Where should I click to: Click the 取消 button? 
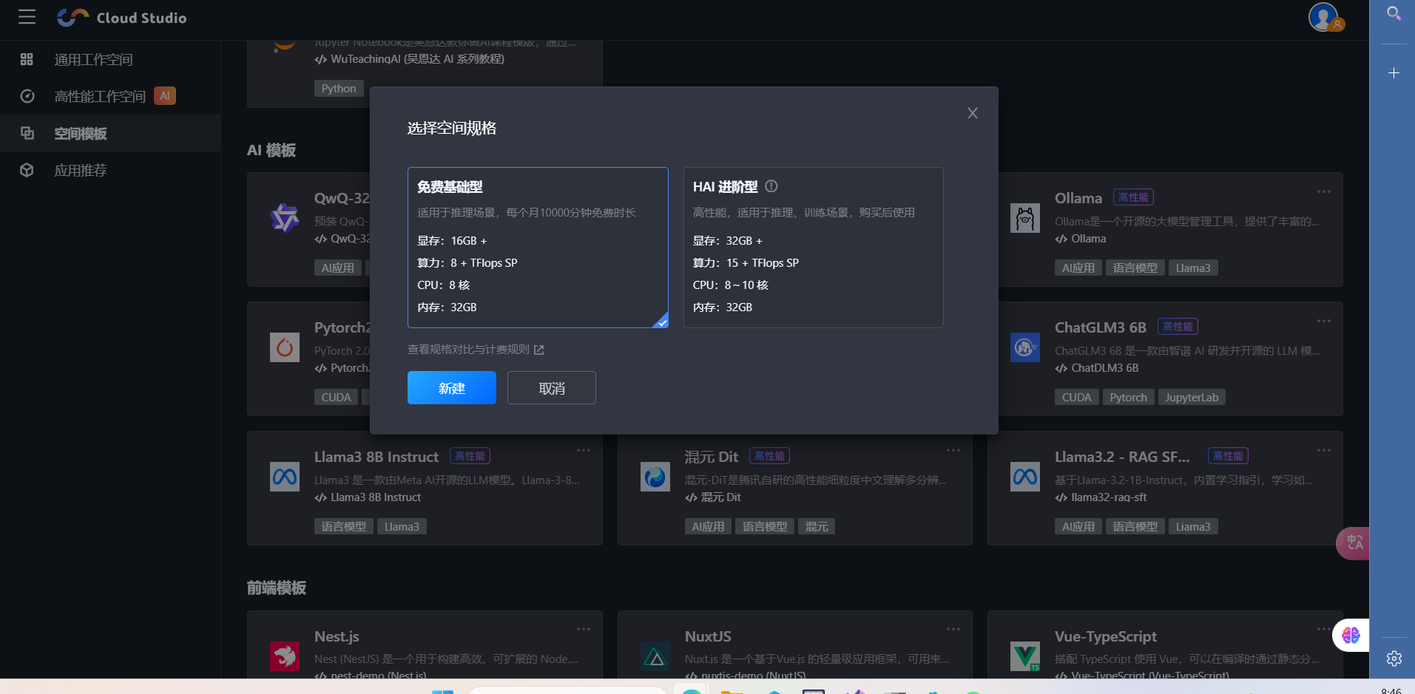pos(552,388)
